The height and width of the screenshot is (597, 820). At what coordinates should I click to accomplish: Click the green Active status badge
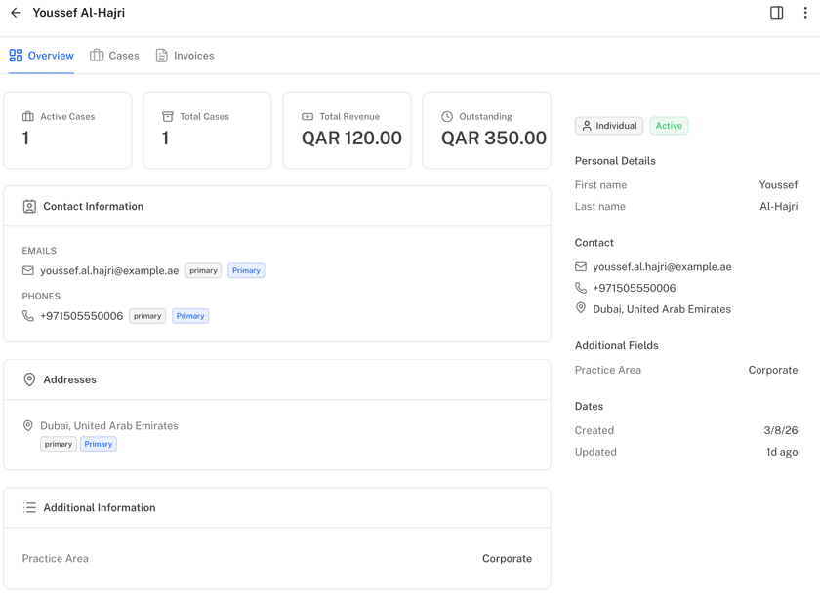pos(669,126)
